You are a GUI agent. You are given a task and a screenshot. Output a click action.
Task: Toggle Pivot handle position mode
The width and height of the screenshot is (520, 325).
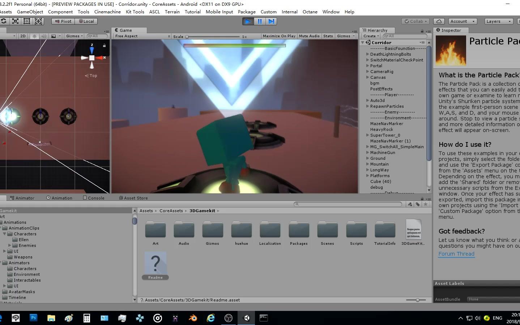pyautogui.click(x=63, y=21)
